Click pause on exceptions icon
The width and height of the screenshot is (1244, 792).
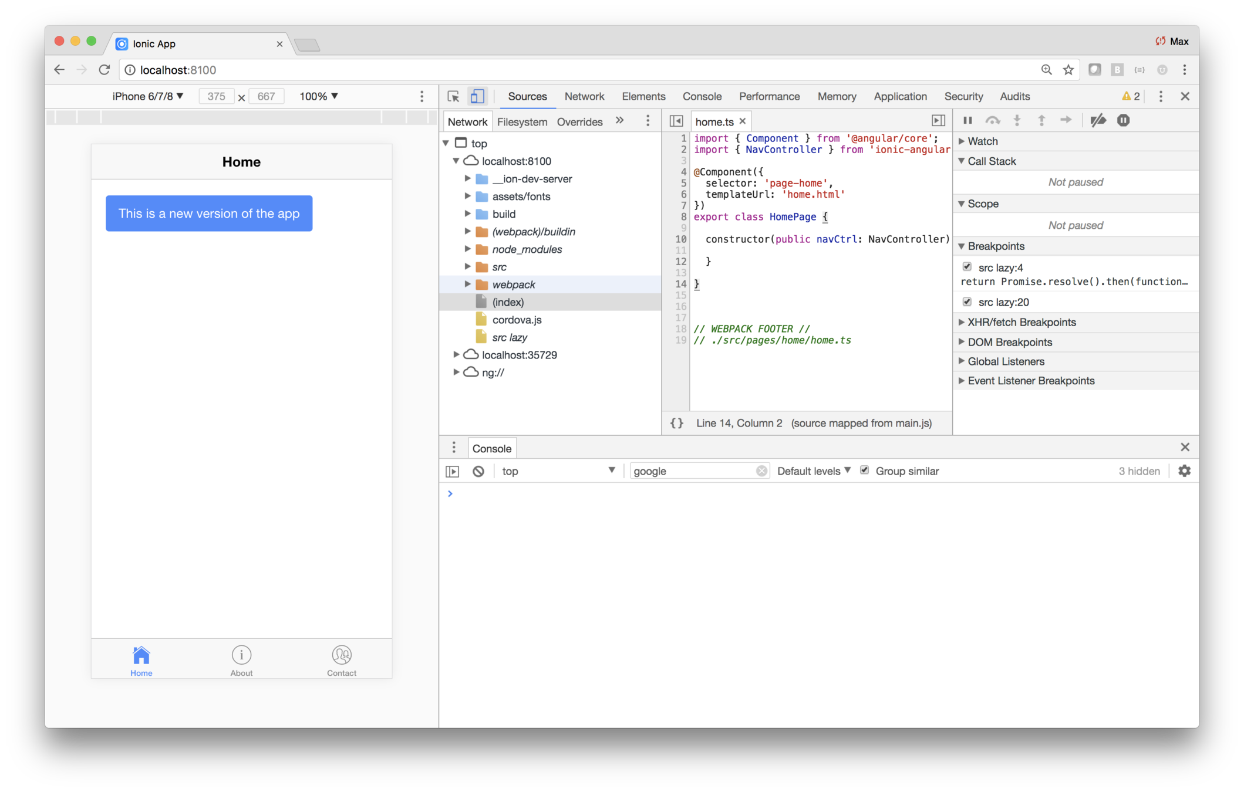(1123, 120)
